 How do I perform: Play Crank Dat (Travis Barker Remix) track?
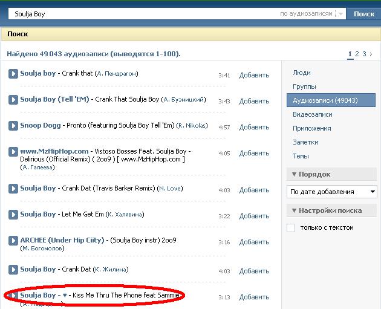[x=13, y=189]
